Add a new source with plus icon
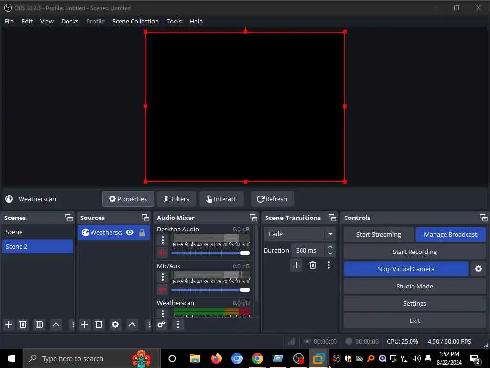The width and height of the screenshot is (490, 368). point(85,324)
